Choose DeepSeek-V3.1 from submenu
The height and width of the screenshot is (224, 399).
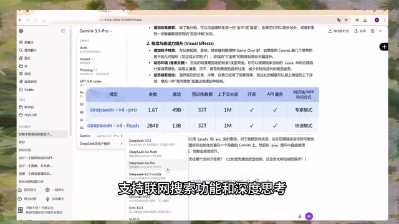pos(157,142)
